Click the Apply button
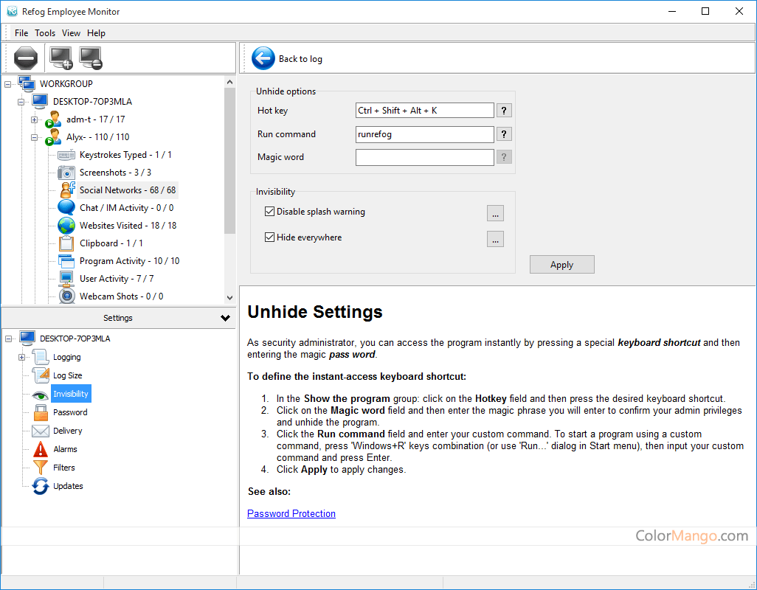This screenshot has height=590, width=757. pyautogui.click(x=561, y=265)
